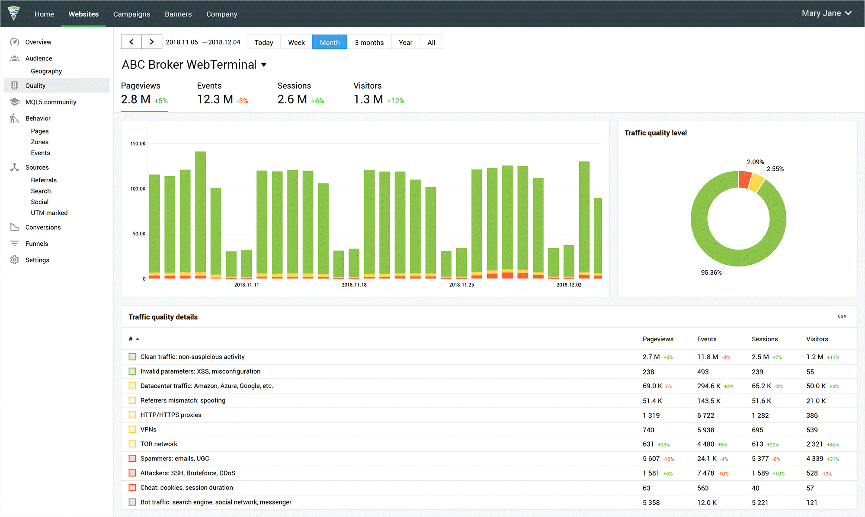Click the Overview sidebar icon

(15, 41)
